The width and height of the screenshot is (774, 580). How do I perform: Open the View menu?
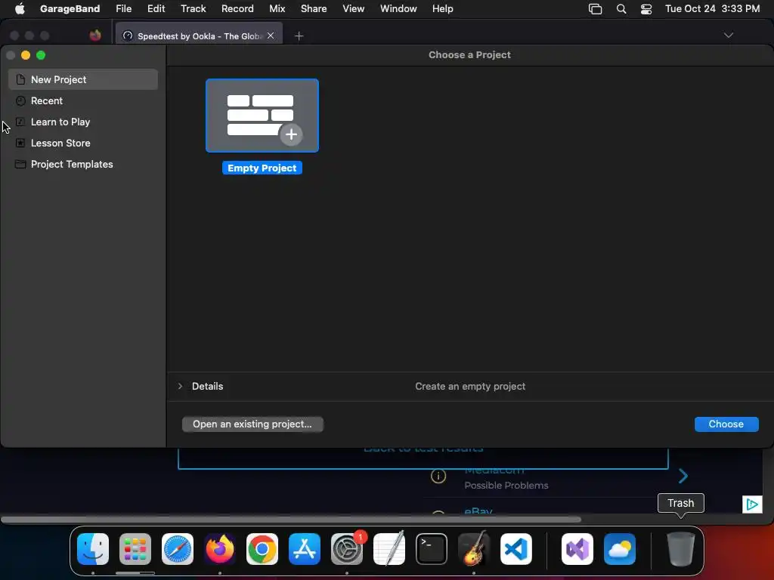354,8
